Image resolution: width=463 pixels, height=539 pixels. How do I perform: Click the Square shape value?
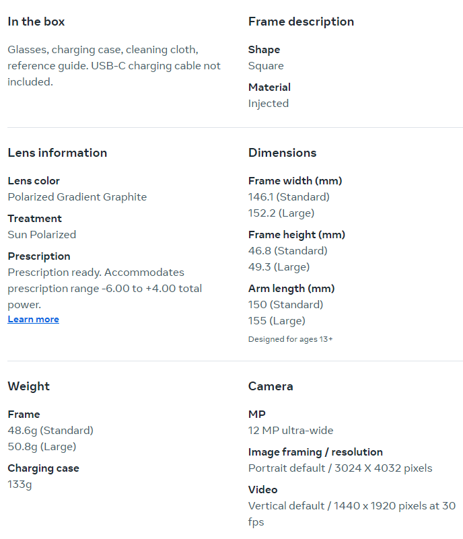266,66
